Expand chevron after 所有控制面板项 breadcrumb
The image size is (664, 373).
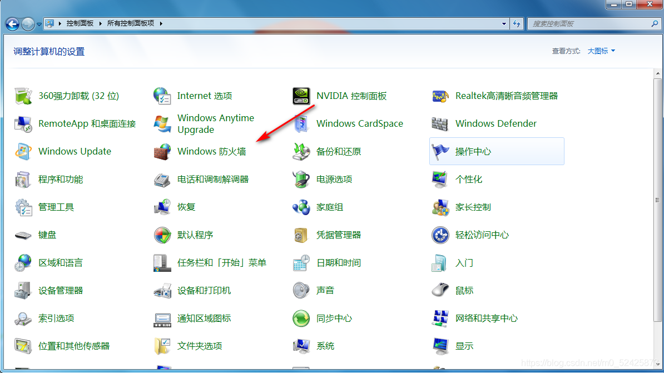(x=161, y=23)
